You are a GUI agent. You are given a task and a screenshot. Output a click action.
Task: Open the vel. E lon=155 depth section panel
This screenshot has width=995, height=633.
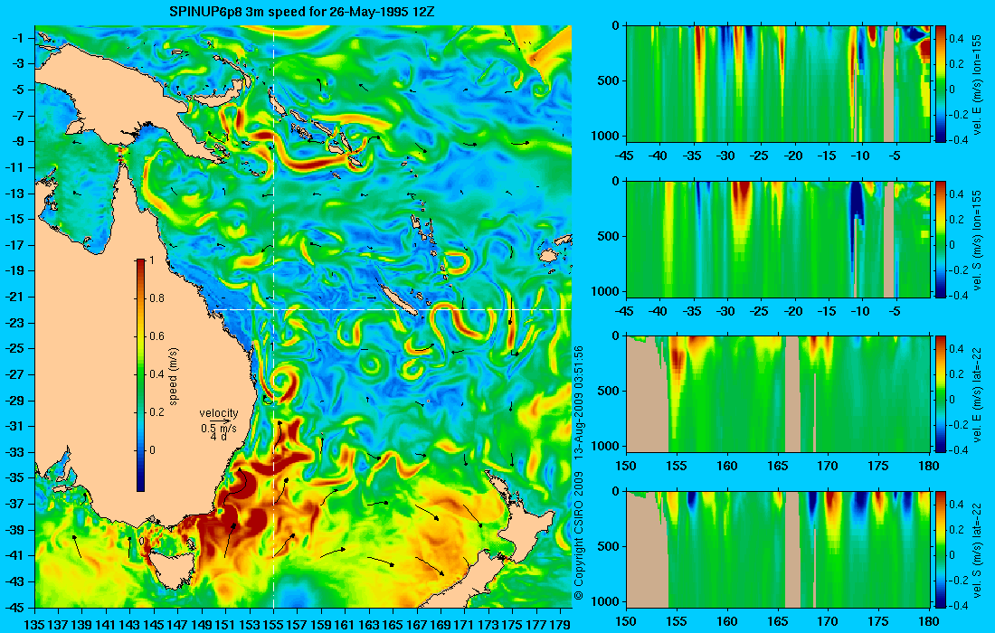pyautogui.click(x=778, y=84)
